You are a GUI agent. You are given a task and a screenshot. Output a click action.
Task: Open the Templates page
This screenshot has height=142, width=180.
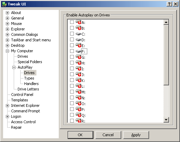[20, 100]
